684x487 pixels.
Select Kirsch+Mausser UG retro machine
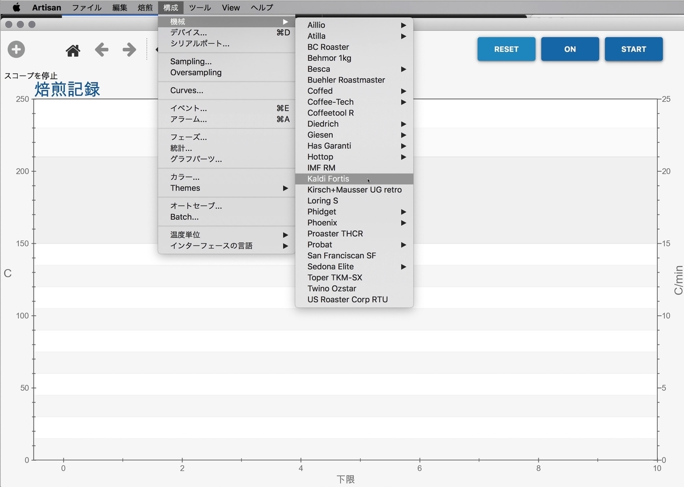click(x=355, y=189)
